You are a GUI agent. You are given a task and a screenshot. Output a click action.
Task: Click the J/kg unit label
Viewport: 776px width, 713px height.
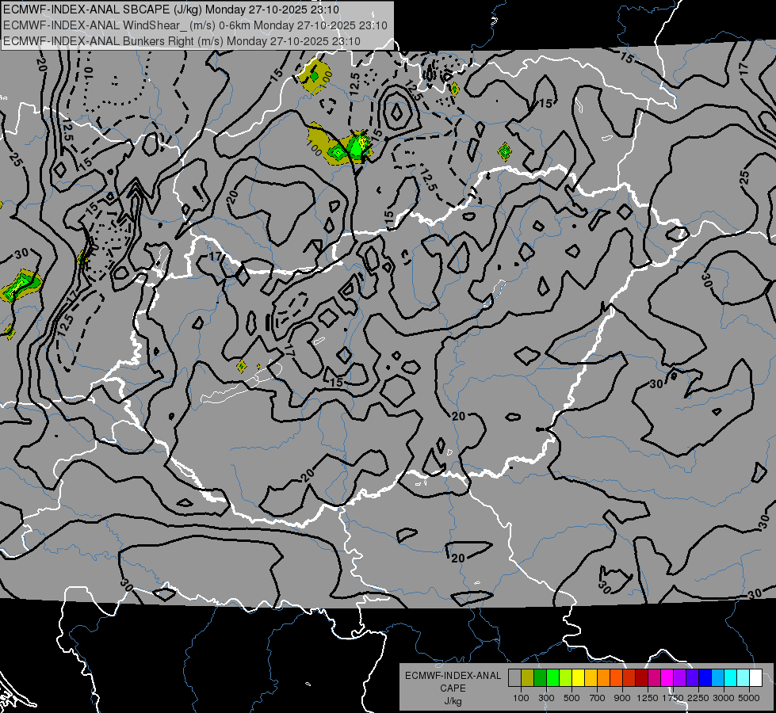coord(453,701)
